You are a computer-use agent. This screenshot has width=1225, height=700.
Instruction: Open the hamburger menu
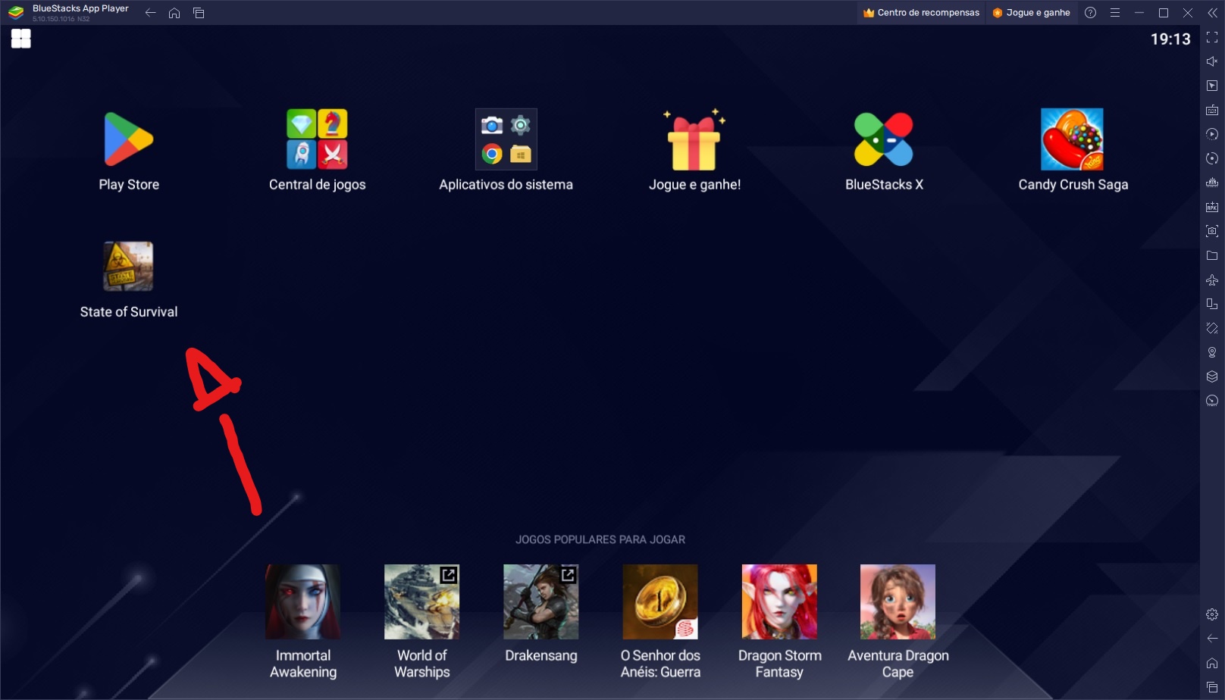pos(1114,13)
